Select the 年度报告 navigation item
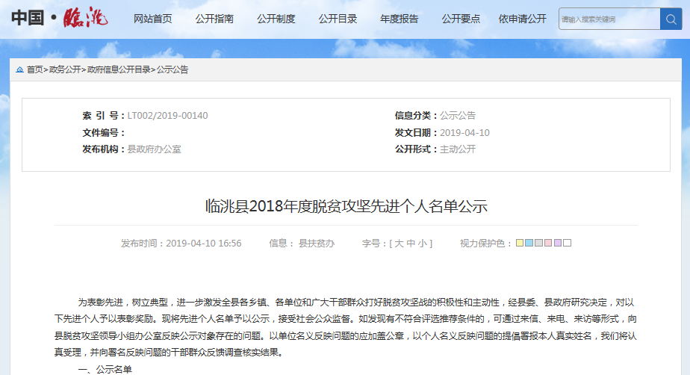Viewport: 690px width, 375px height. coord(399,19)
